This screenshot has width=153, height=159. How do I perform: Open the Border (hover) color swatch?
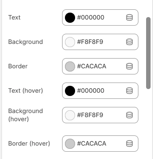point(70,144)
